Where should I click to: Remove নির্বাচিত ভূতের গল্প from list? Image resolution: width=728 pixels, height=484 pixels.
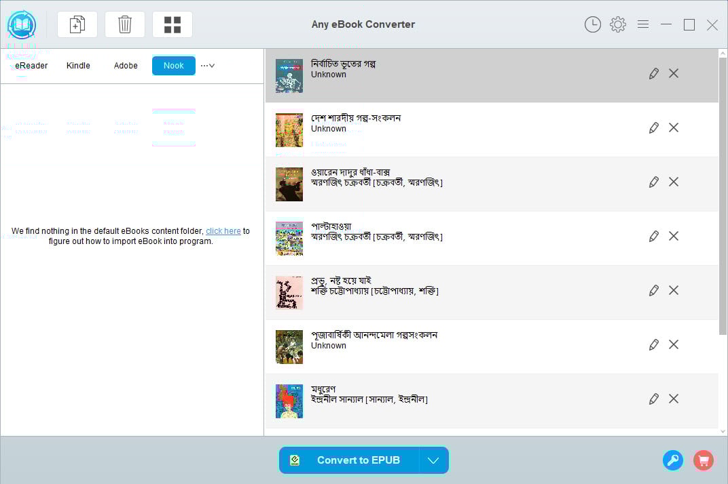pyautogui.click(x=673, y=73)
